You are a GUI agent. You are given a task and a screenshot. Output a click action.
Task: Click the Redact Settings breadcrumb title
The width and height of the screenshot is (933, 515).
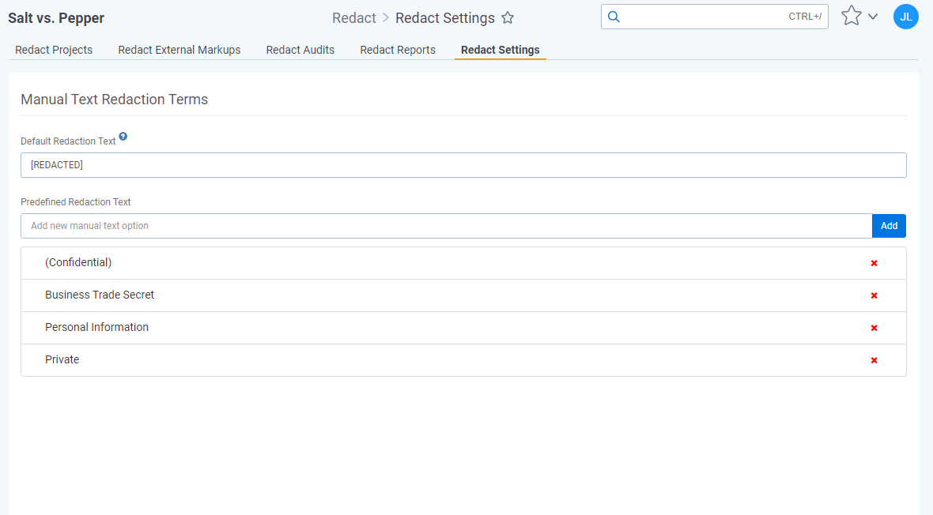tap(445, 18)
